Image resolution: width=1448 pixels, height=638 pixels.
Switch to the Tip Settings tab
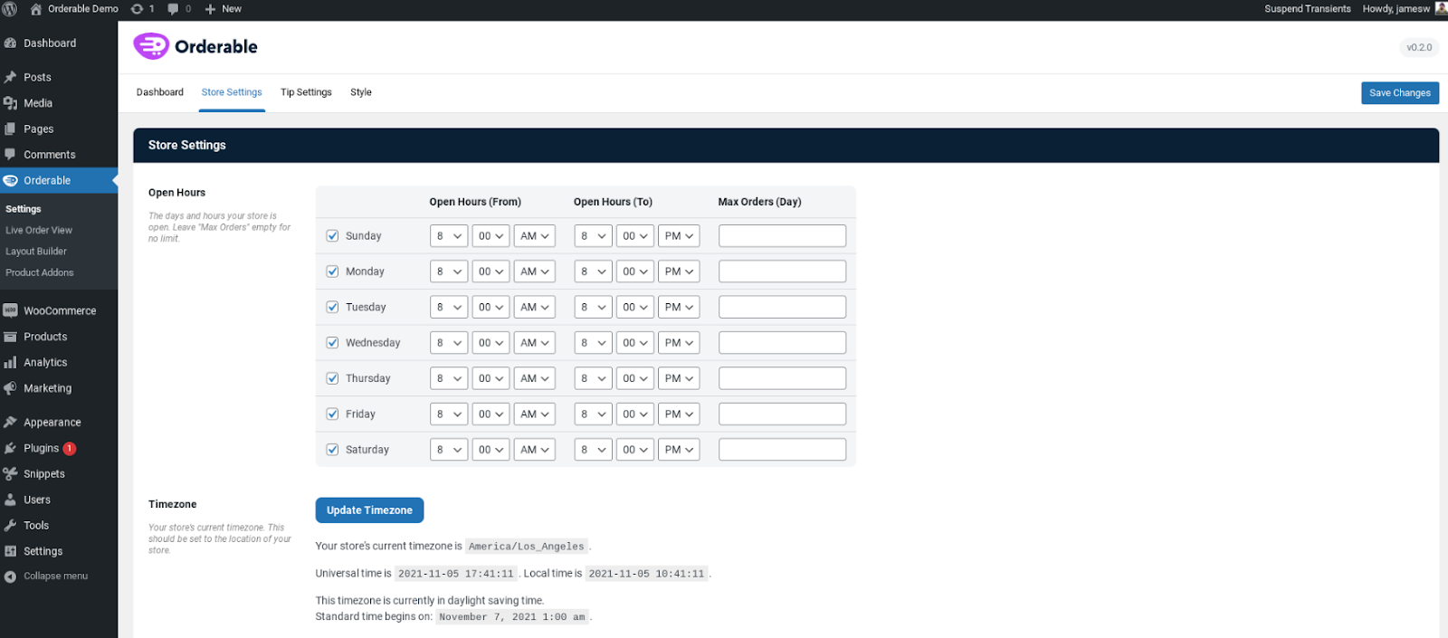[306, 92]
